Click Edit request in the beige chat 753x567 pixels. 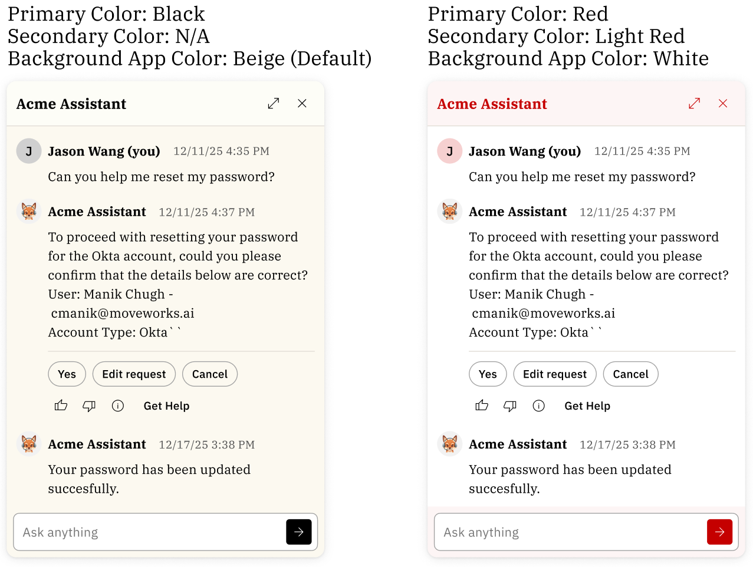coord(134,374)
